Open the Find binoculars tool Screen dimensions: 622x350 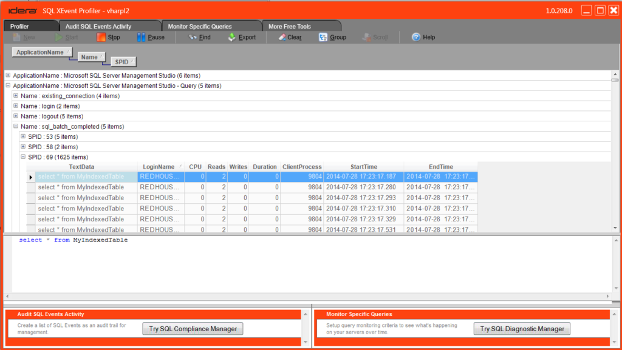point(193,37)
